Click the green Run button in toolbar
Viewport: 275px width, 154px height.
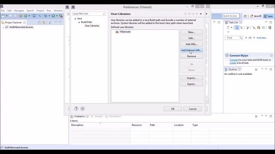53,16
